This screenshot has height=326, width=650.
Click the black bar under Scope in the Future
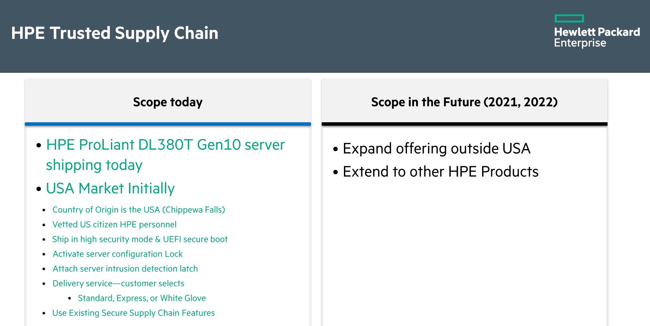point(464,124)
